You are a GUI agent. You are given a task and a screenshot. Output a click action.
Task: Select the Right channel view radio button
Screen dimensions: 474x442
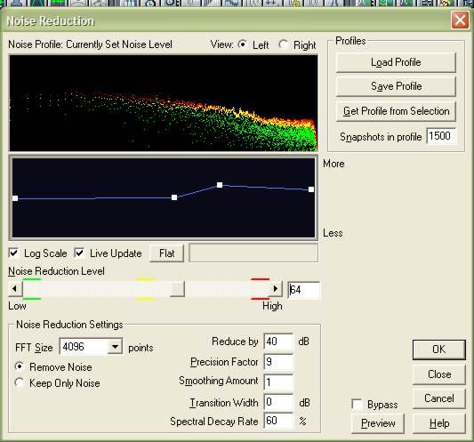(284, 44)
